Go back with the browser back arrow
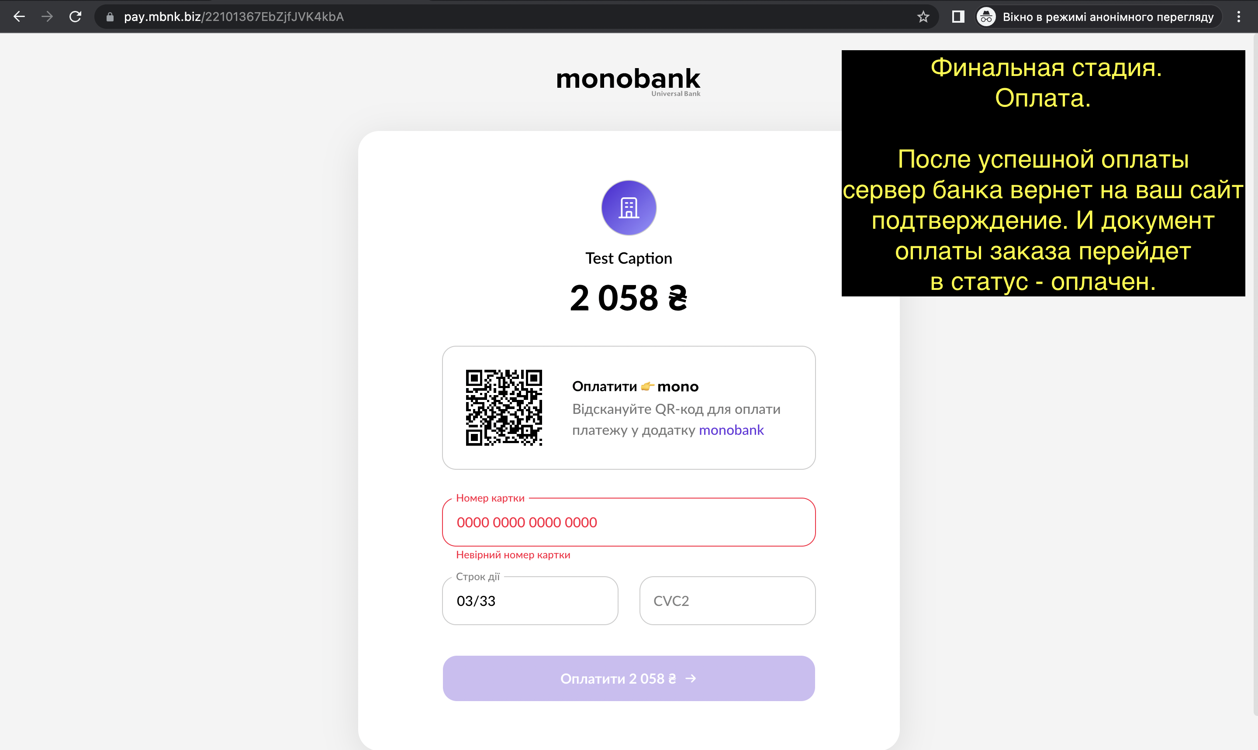Image resolution: width=1258 pixels, height=750 pixels. pyautogui.click(x=19, y=17)
